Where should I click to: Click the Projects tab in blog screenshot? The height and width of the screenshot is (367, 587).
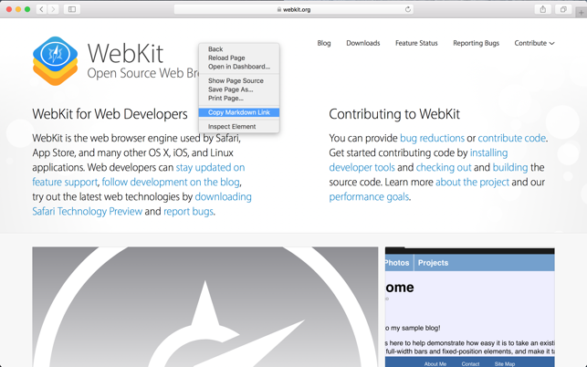433,263
